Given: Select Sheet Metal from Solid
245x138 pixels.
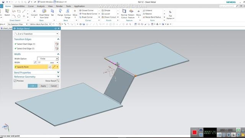Looking at the screenshot, I should click(44, 14).
